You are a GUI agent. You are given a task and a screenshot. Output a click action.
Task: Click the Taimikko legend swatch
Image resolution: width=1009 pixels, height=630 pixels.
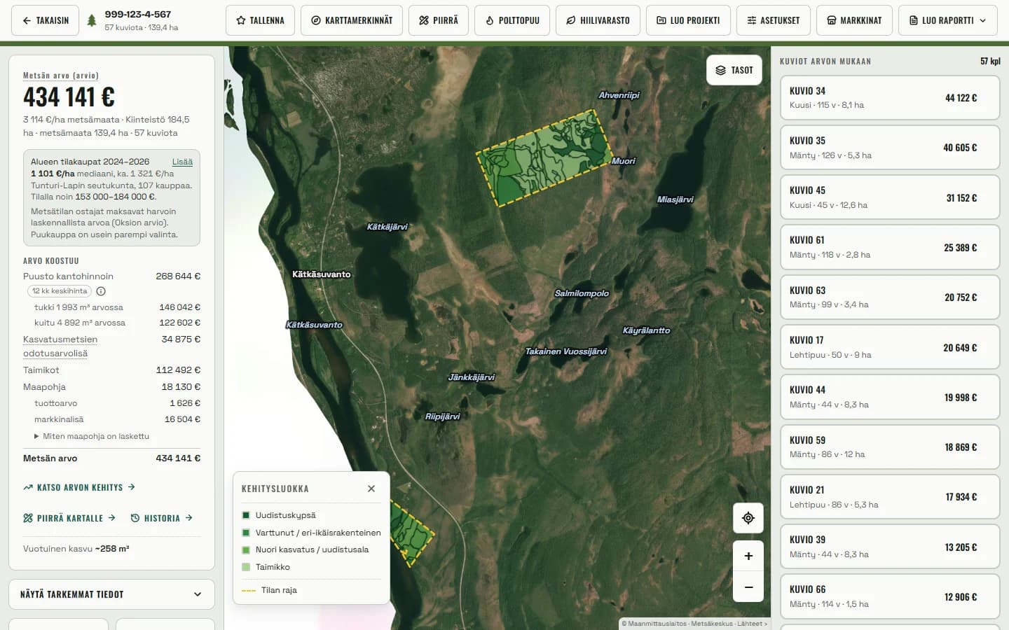246,567
